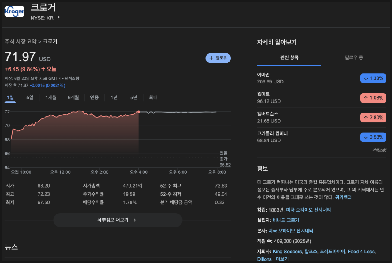The height and width of the screenshot is (263, 392).
Task: Click the 자세히 알아보기 heading
Action: coord(277,42)
